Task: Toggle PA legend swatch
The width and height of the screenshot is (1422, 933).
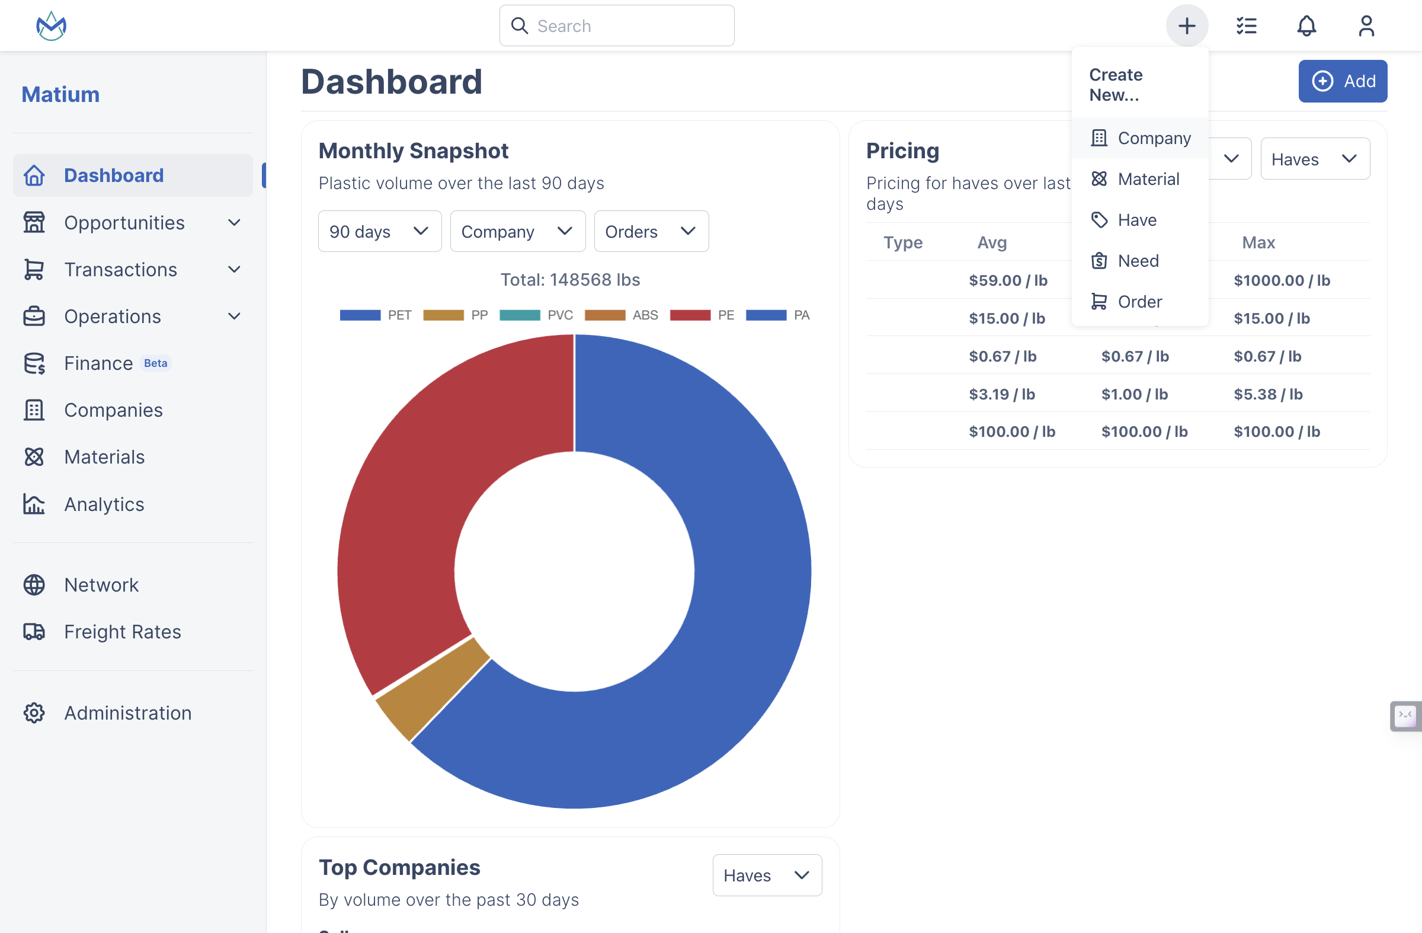Action: (x=766, y=315)
